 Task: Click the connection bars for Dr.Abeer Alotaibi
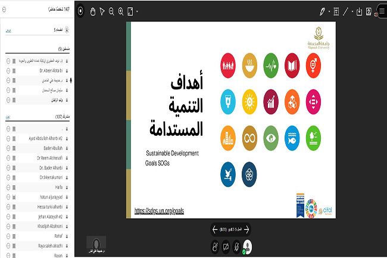14,71
